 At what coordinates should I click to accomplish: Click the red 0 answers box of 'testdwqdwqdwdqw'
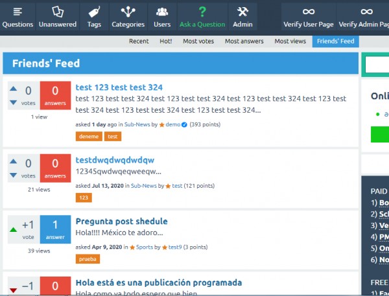[x=55, y=167]
